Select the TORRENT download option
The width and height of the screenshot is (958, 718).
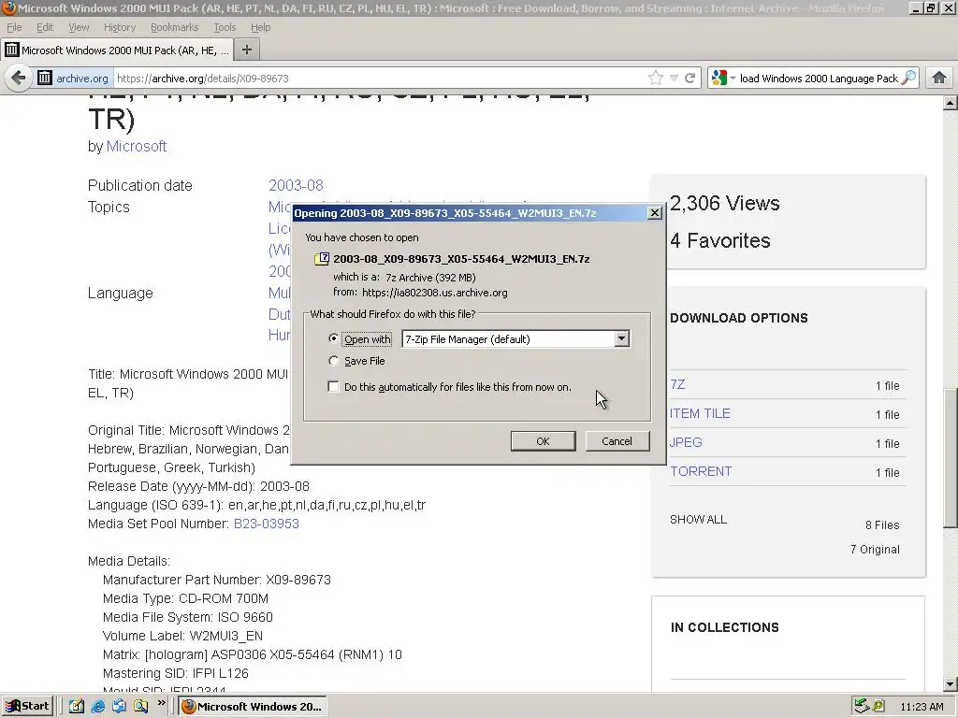click(x=701, y=471)
